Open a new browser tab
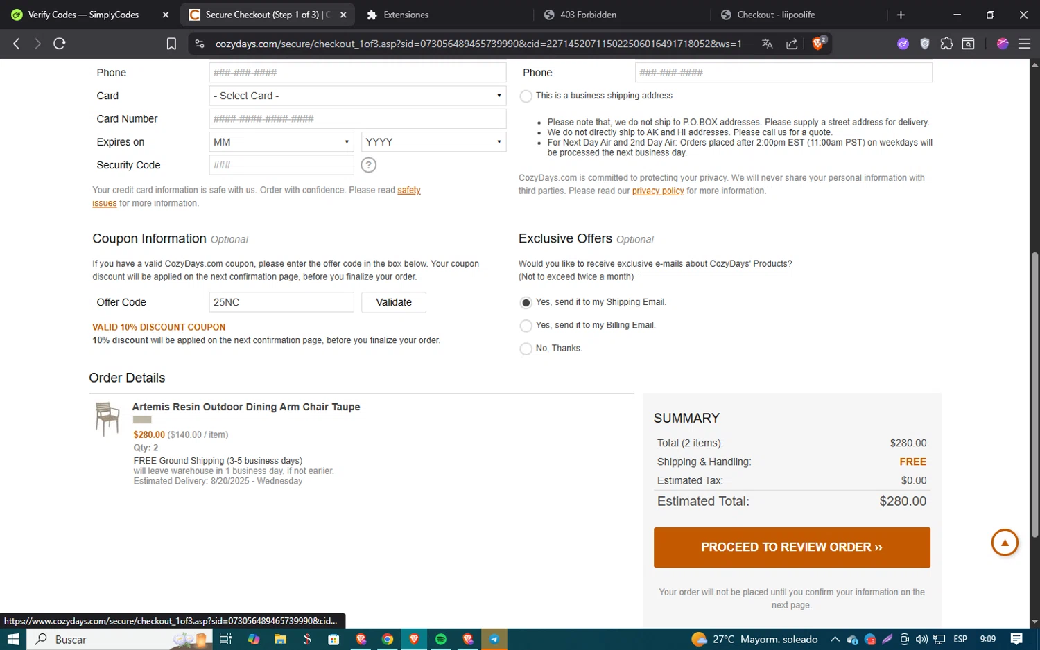Image resolution: width=1040 pixels, height=650 pixels. 901,15
